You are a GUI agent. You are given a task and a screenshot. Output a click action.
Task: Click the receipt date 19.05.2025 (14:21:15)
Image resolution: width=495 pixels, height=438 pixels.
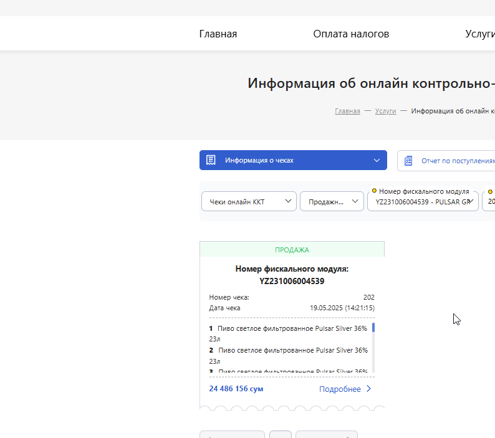point(342,308)
